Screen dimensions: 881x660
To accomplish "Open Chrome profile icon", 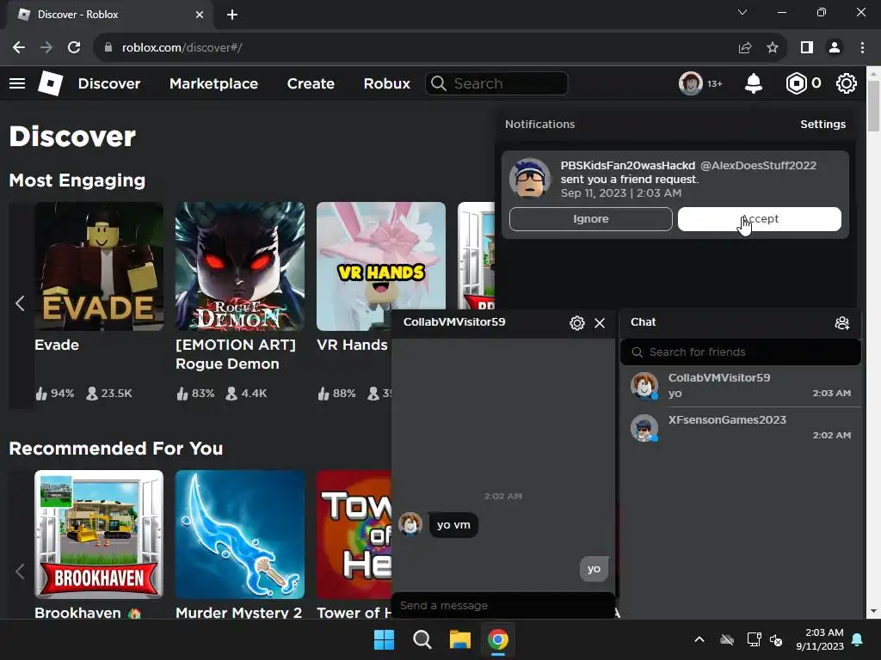I will (x=835, y=48).
